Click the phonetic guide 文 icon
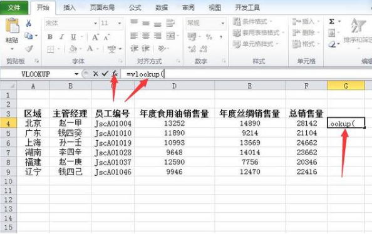 pyautogui.click(x=111, y=49)
